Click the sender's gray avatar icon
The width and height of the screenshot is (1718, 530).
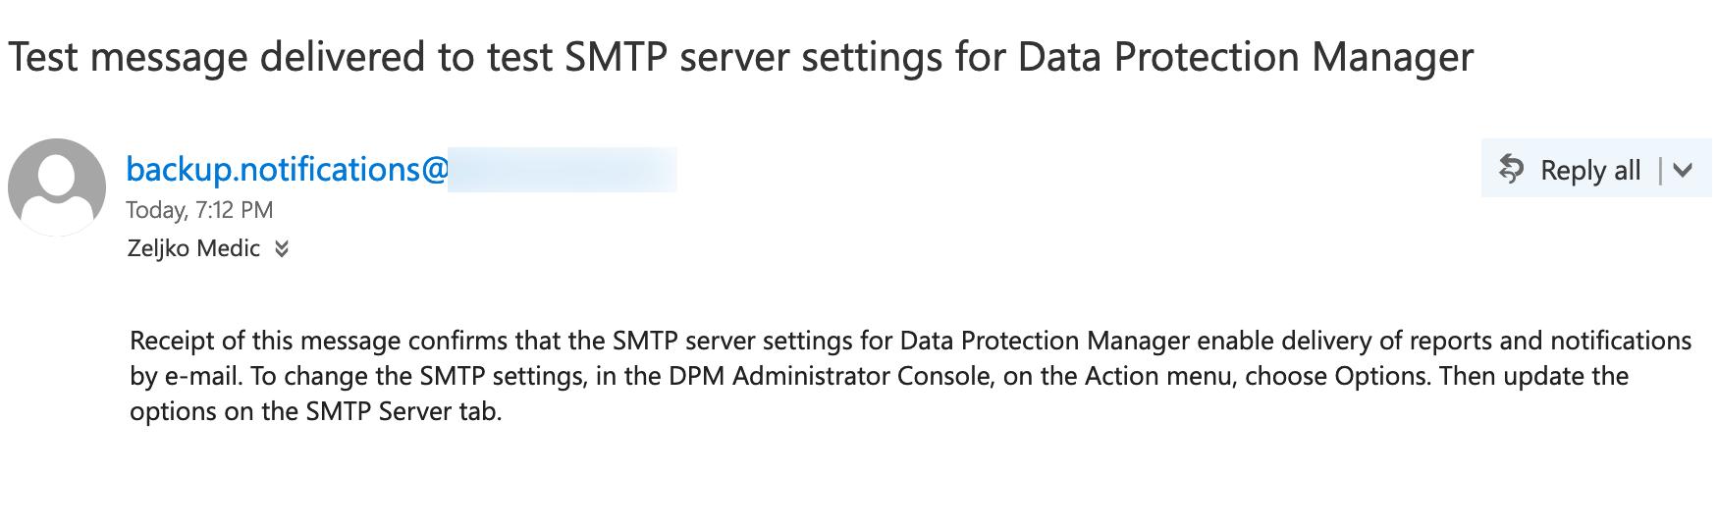(57, 186)
